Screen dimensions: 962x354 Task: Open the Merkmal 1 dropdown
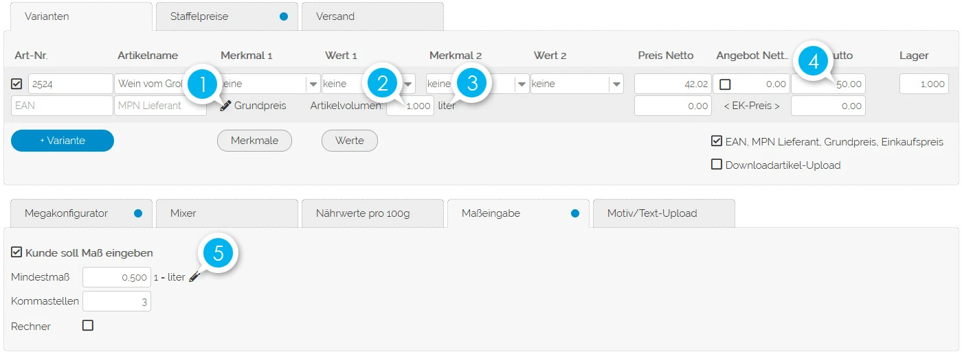(313, 84)
